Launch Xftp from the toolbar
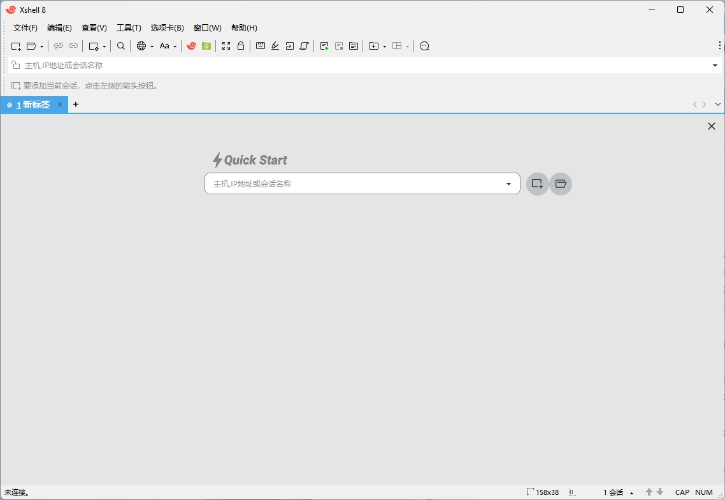725x500 pixels. (205, 46)
